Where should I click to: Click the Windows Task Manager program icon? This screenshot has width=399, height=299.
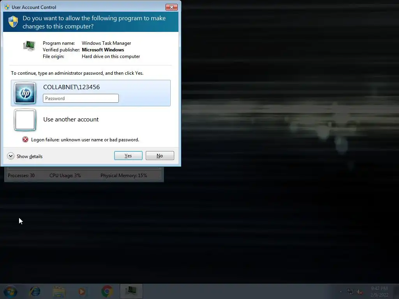[29, 46]
